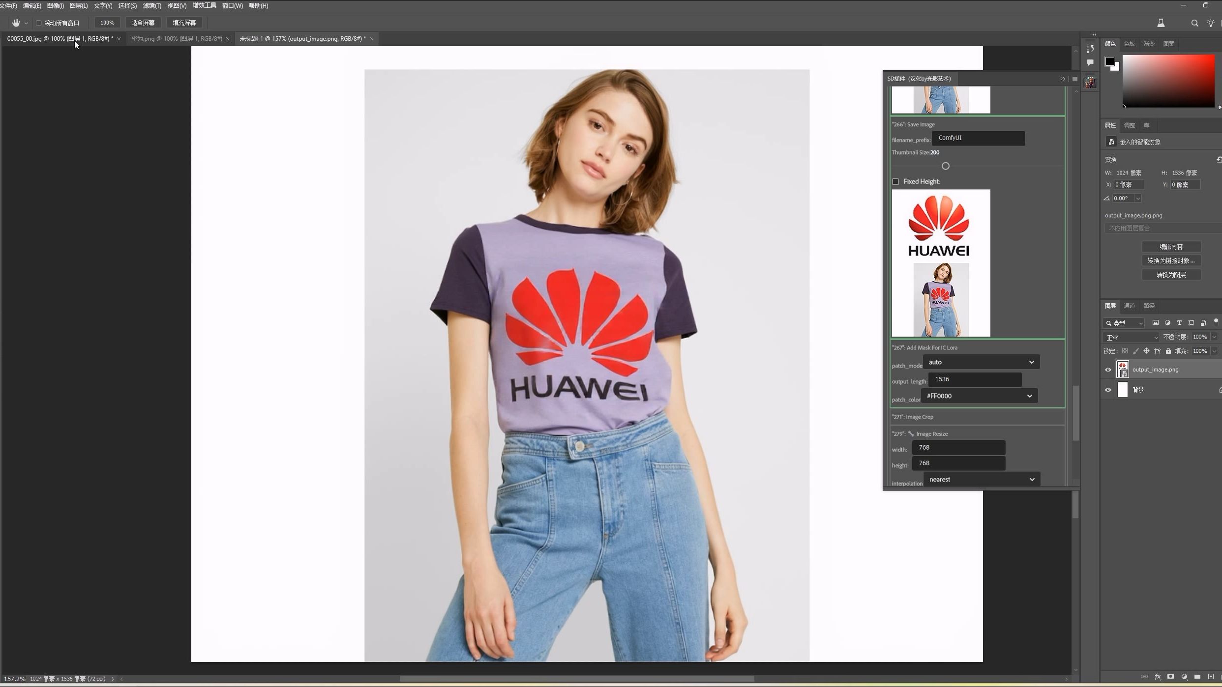Click the fx layer style icon

coord(1158,677)
